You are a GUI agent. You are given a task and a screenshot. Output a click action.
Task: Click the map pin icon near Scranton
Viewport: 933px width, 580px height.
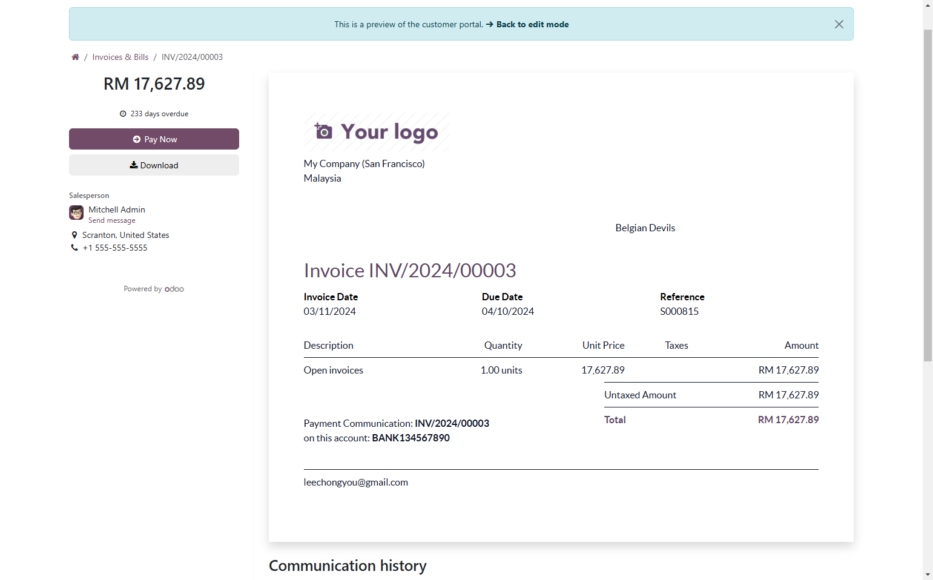(x=74, y=235)
